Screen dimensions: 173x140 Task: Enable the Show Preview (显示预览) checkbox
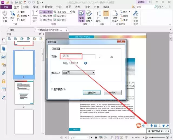point(52,89)
